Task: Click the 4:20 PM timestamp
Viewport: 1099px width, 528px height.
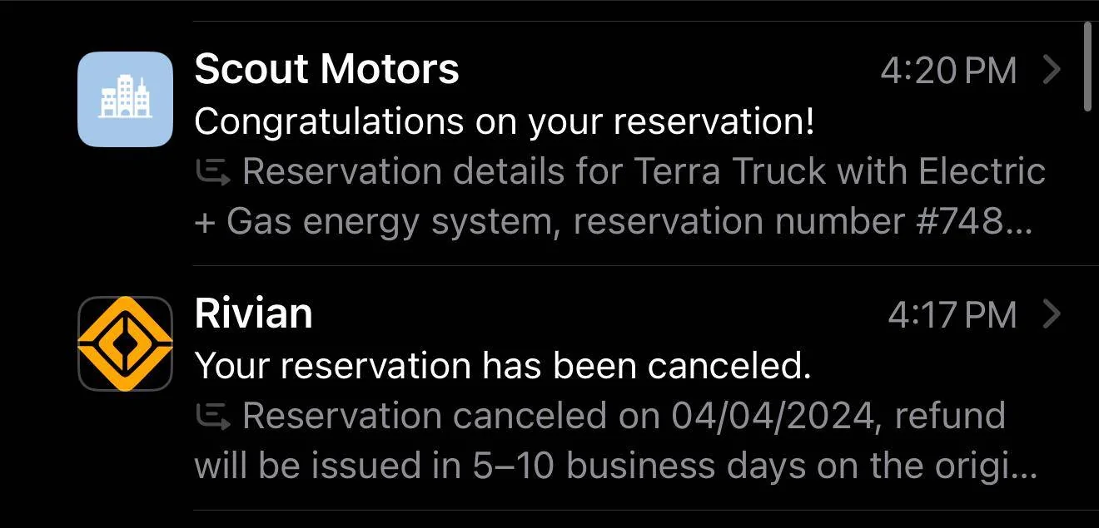Action: (948, 72)
